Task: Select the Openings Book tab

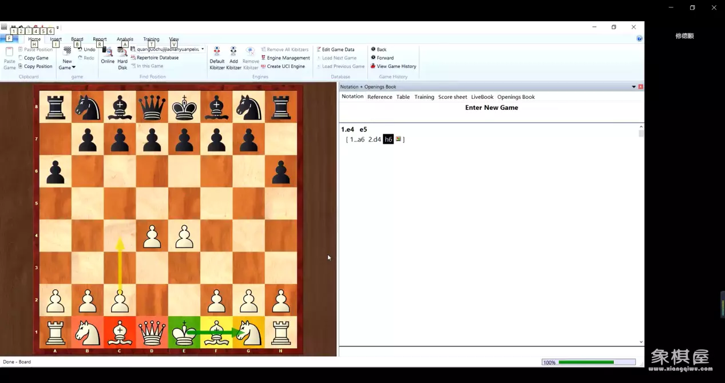Action: point(516,97)
